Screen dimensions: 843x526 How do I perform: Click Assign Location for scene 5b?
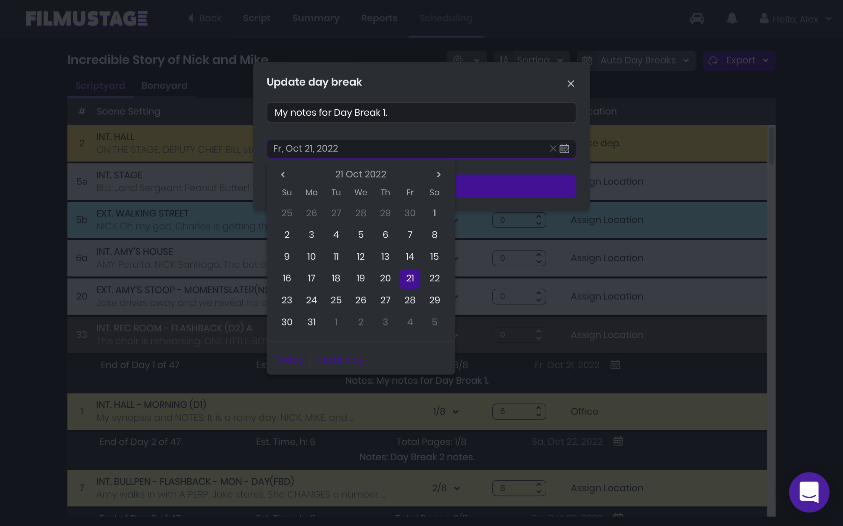coord(607,220)
